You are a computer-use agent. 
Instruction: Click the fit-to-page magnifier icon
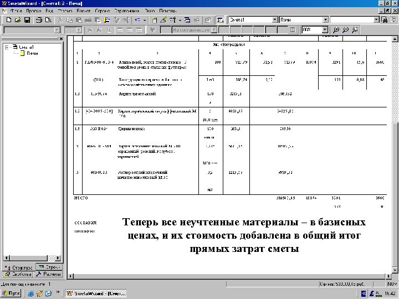click(355, 30)
